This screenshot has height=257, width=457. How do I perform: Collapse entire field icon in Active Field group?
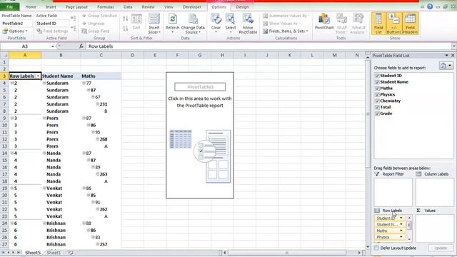pos(74,29)
